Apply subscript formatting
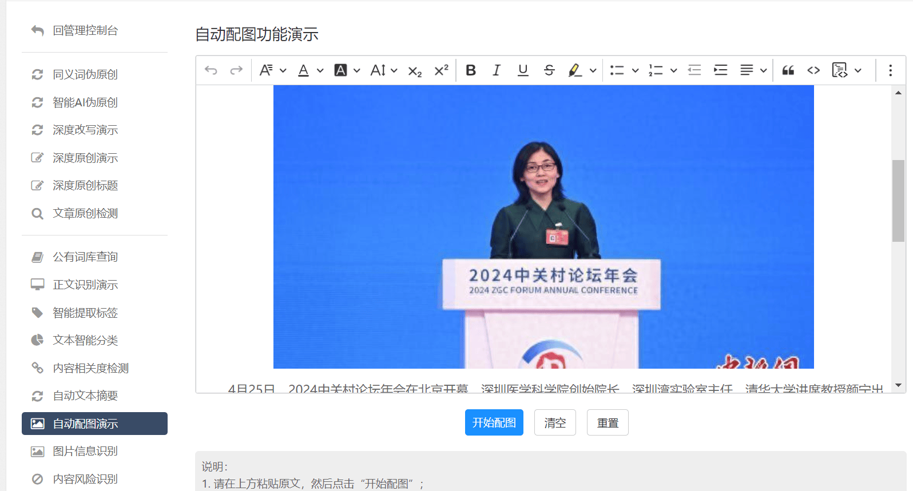This screenshot has height=491, width=913. (x=415, y=71)
